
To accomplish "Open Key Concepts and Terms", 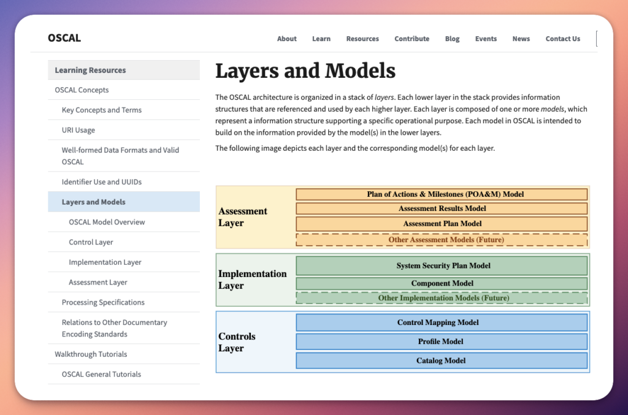I will [x=101, y=110].
